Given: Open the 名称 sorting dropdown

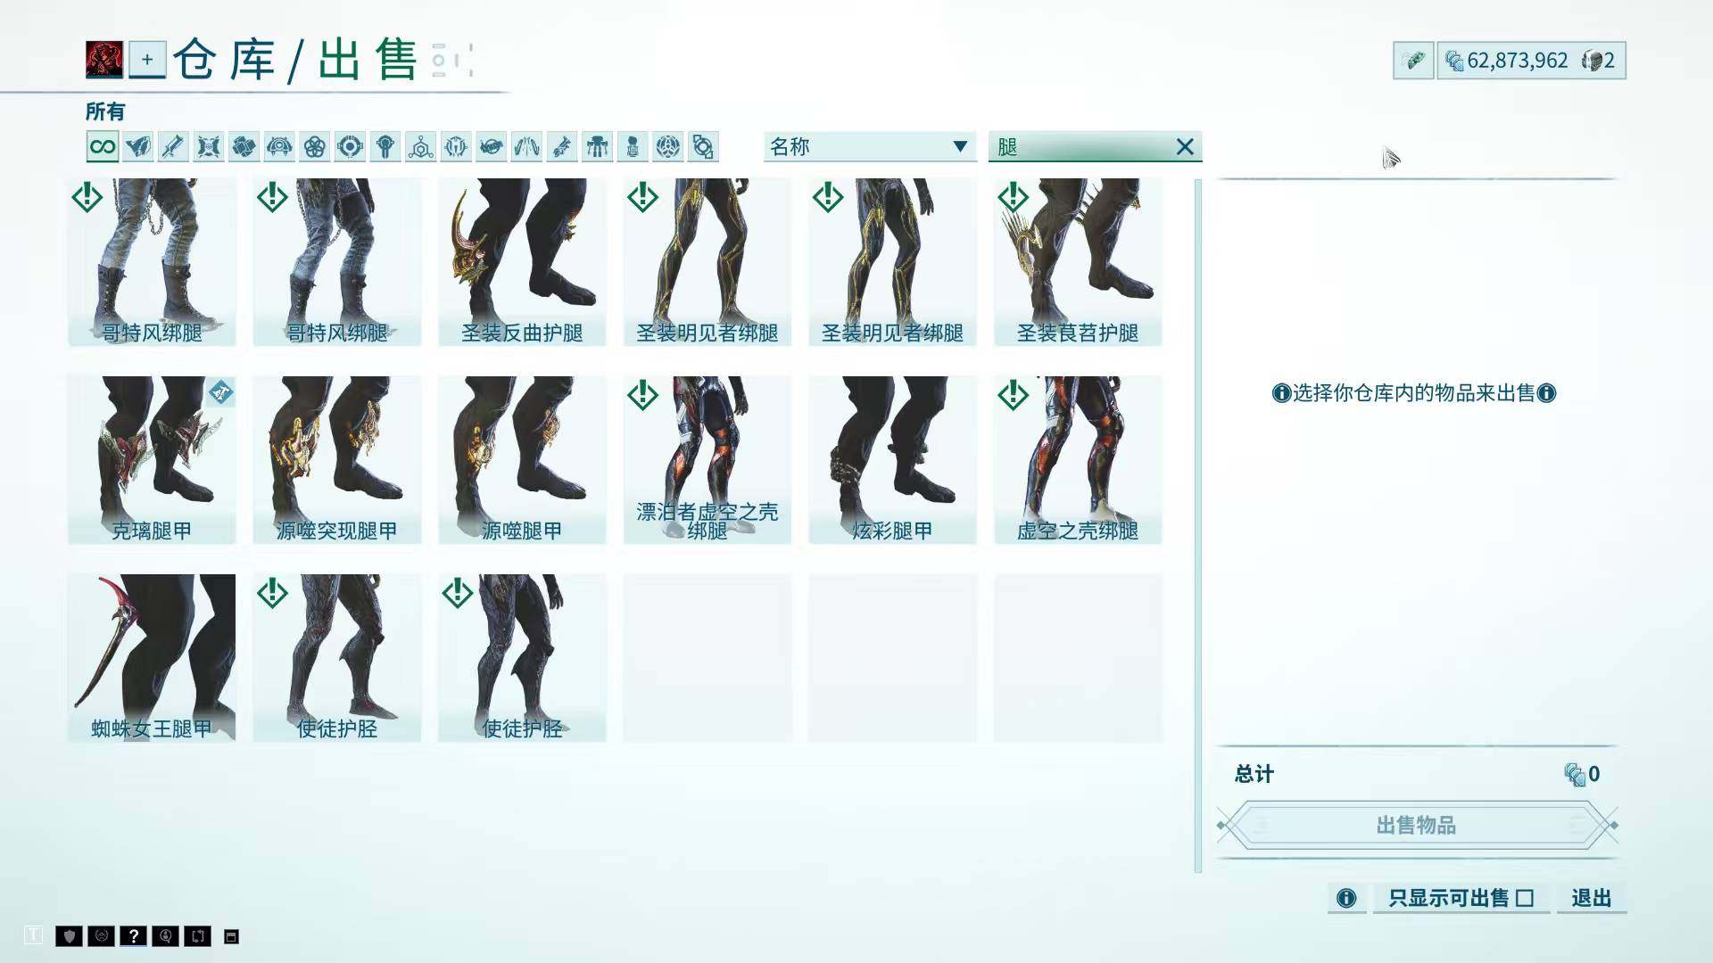Looking at the screenshot, I should [x=868, y=146].
